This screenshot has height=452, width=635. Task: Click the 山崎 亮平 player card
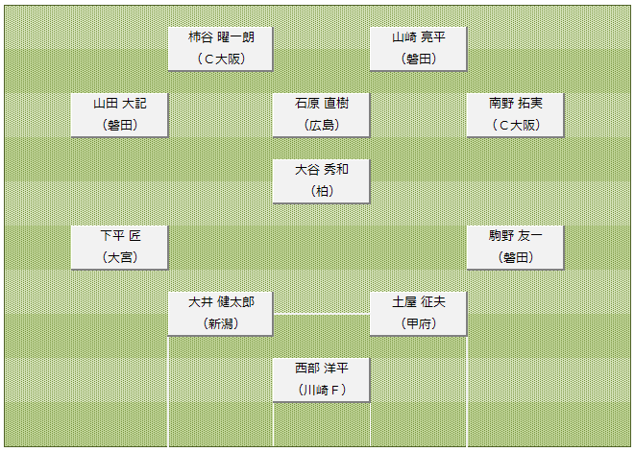tap(418, 49)
